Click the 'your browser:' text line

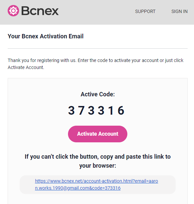[x=98, y=166]
